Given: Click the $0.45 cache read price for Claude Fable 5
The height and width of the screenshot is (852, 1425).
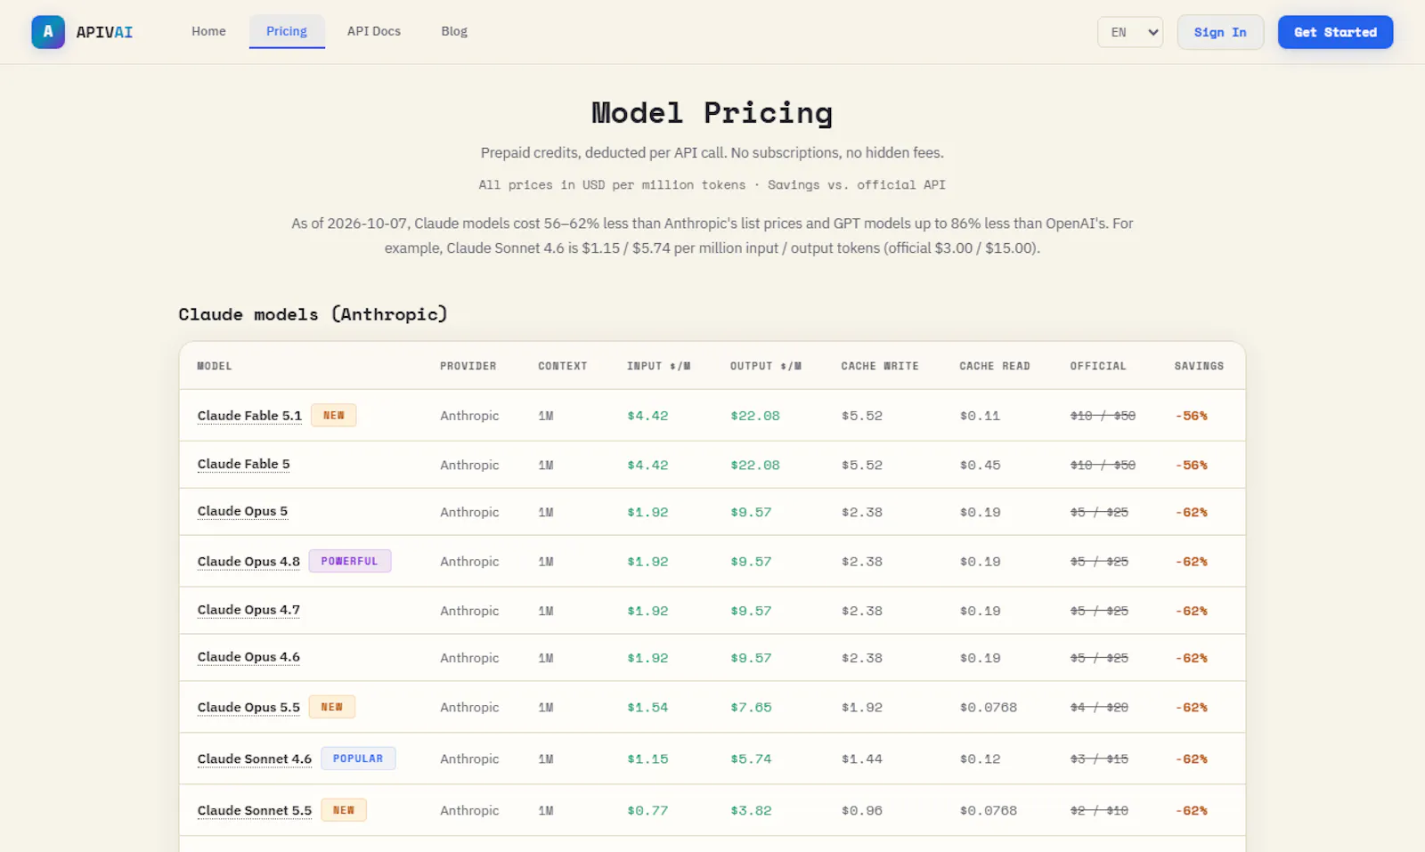Looking at the screenshot, I should click(980, 466).
